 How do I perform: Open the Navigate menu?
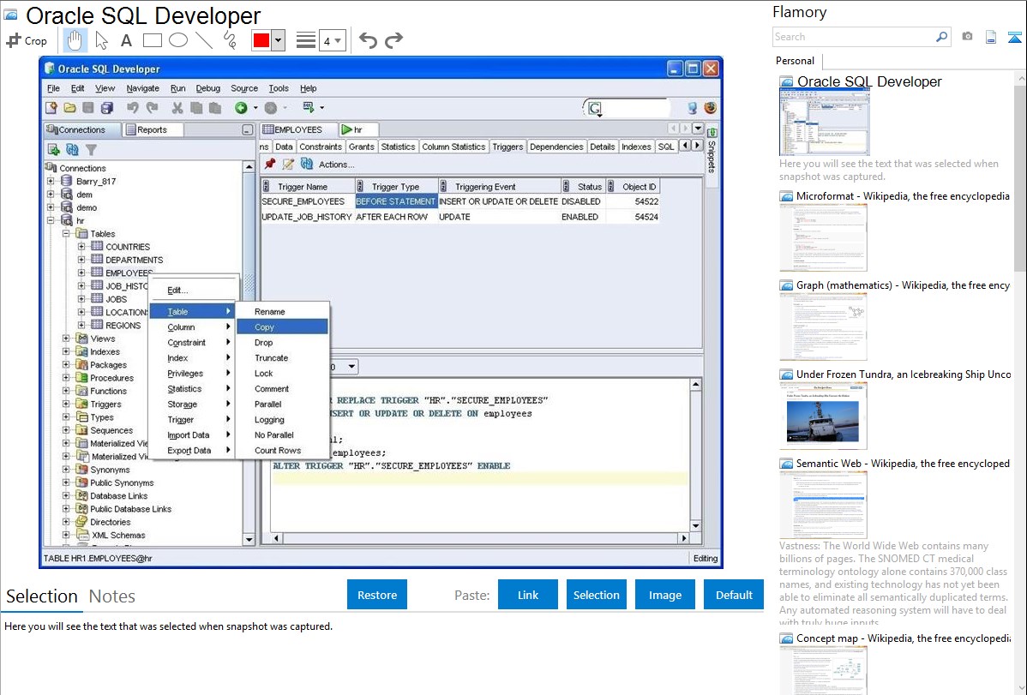tap(143, 88)
